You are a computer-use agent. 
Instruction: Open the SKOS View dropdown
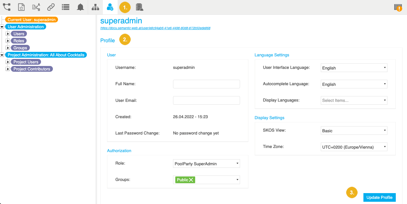pos(354,130)
